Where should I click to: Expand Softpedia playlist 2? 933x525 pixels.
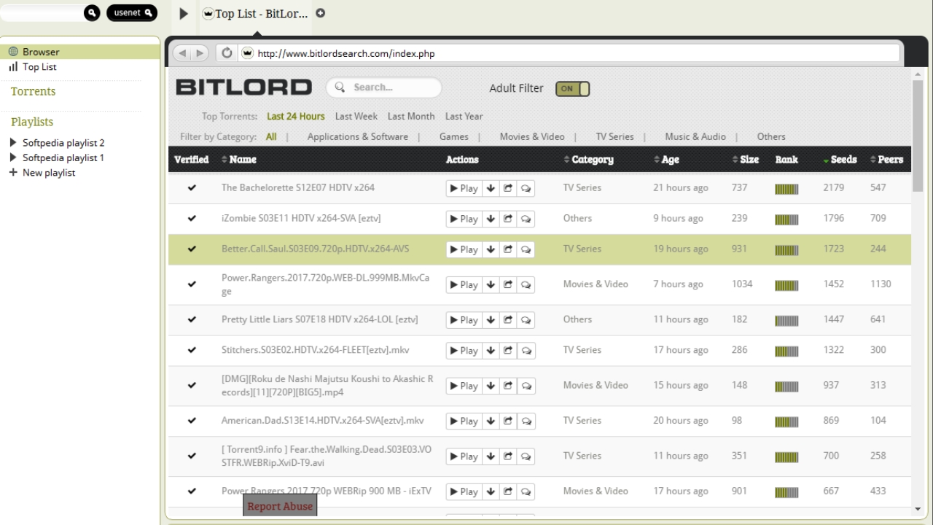[x=13, y=143]
